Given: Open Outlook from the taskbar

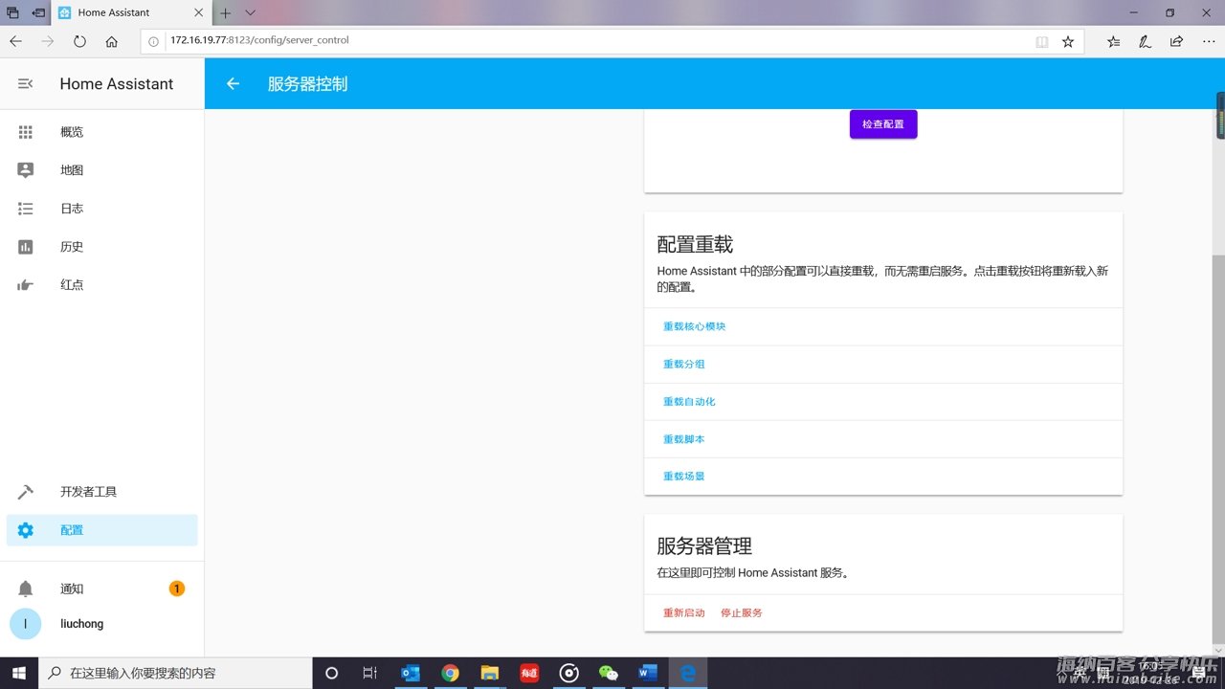Looking at the screenshot, I should point(411,673).
